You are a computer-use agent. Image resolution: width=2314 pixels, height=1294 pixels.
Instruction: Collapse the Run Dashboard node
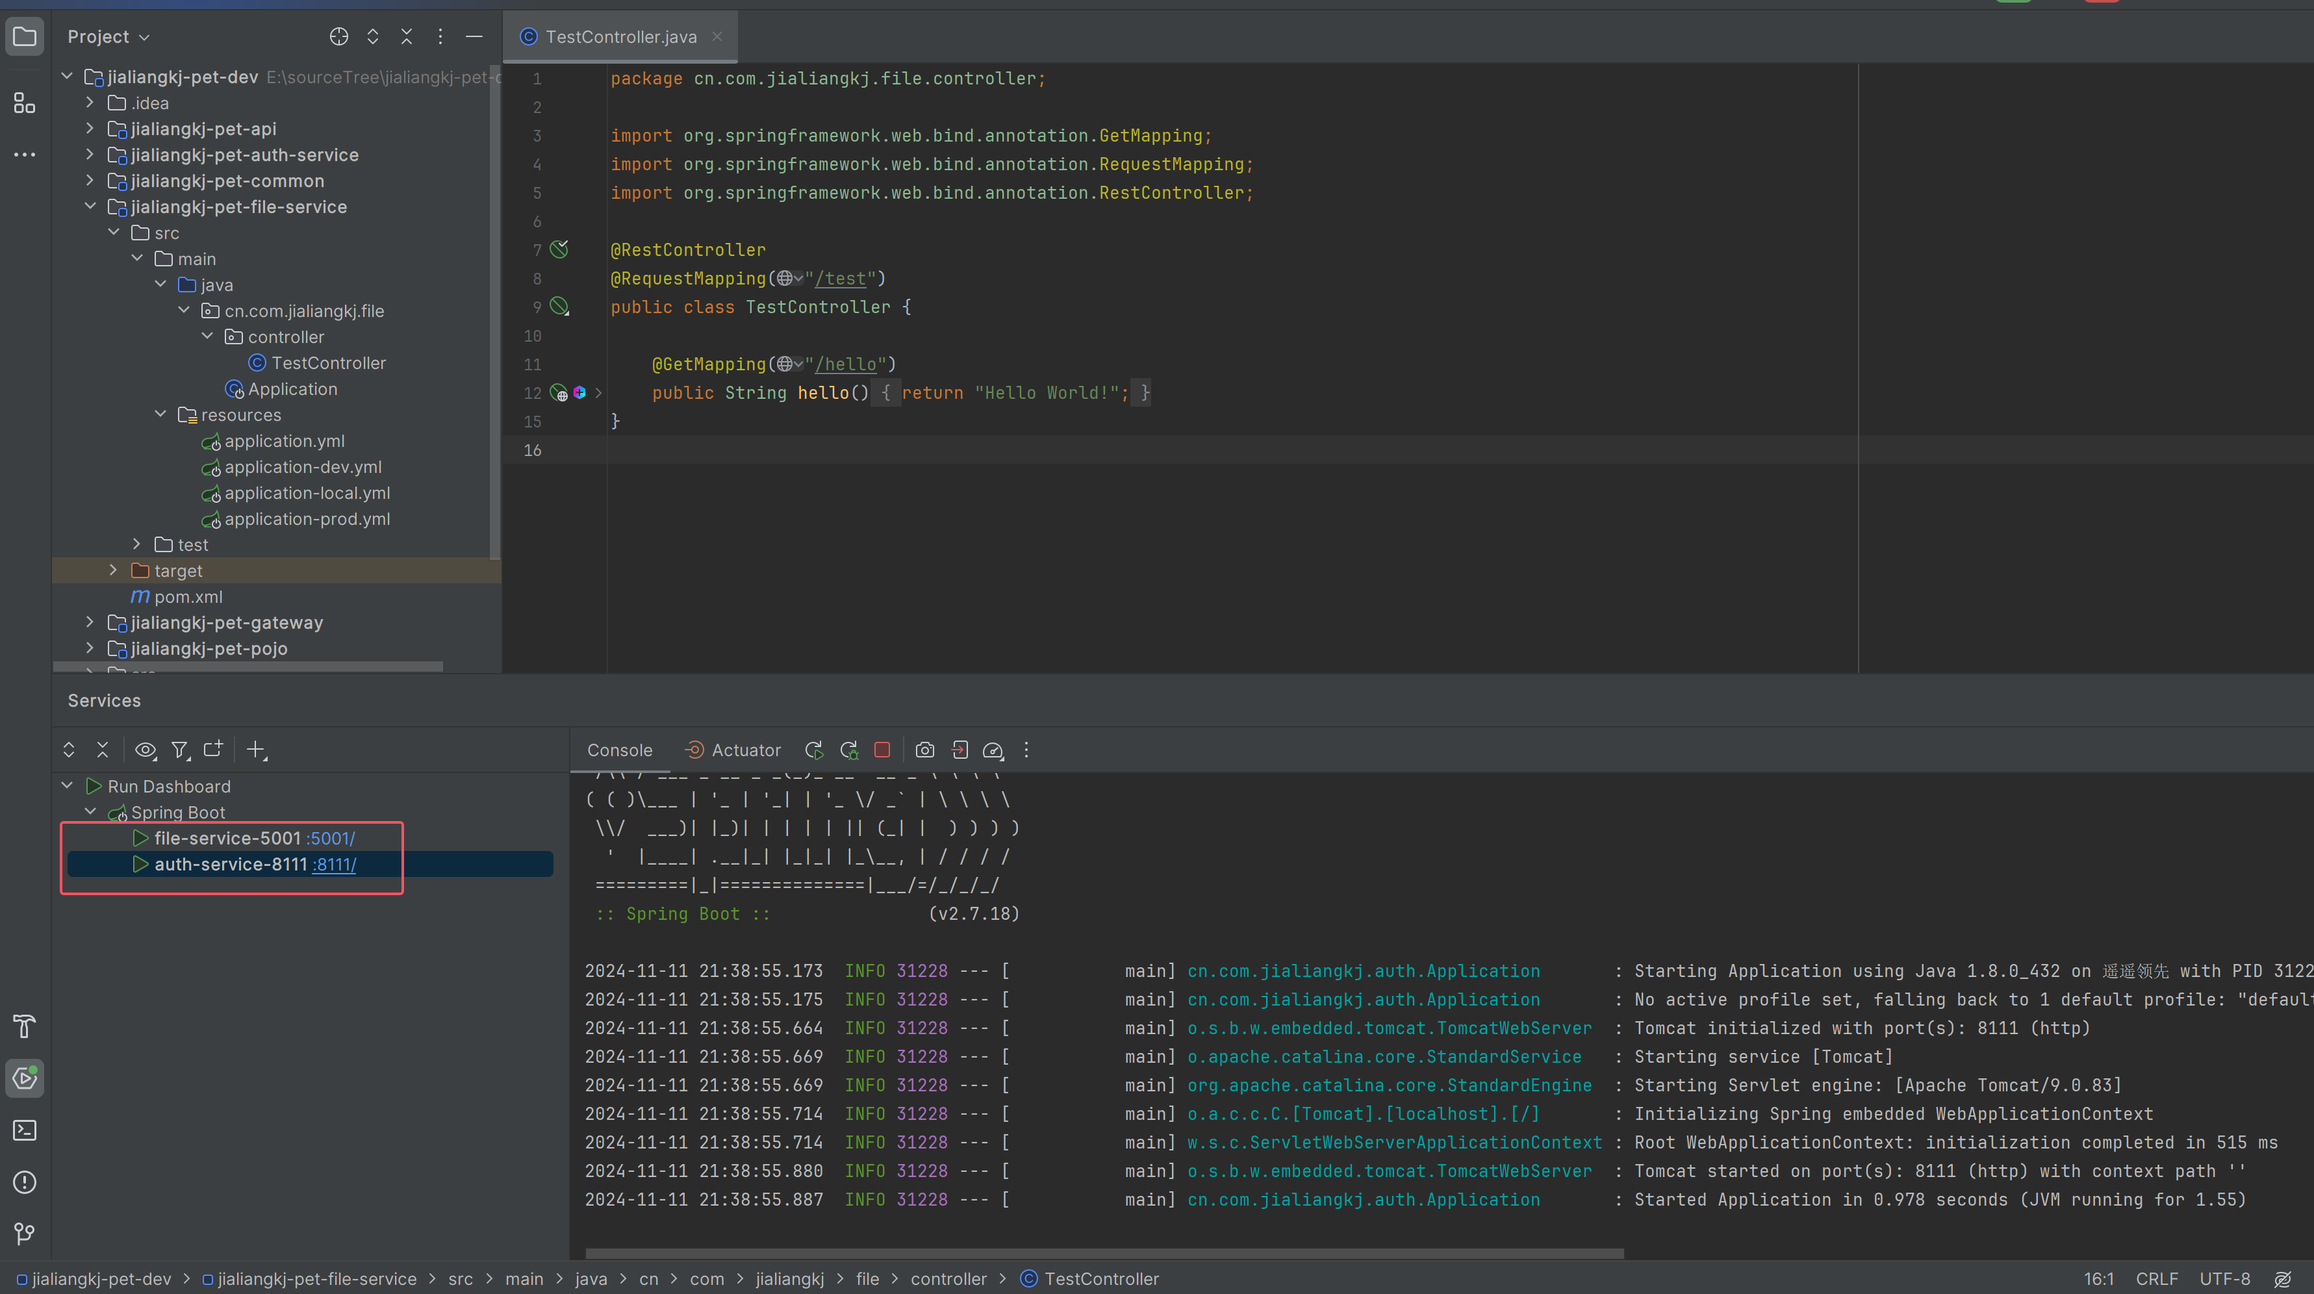point(68,786)
